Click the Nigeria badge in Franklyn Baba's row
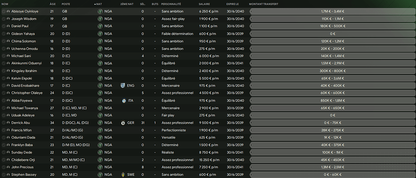 click(100, 145)
